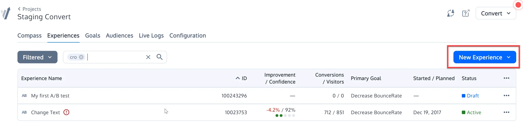
Task: Click 0 / 0 conversions value
Action: click(x=338, y=96)
